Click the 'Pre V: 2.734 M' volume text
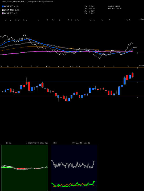This screenshot has height=191, width=144. pos(115,9)
